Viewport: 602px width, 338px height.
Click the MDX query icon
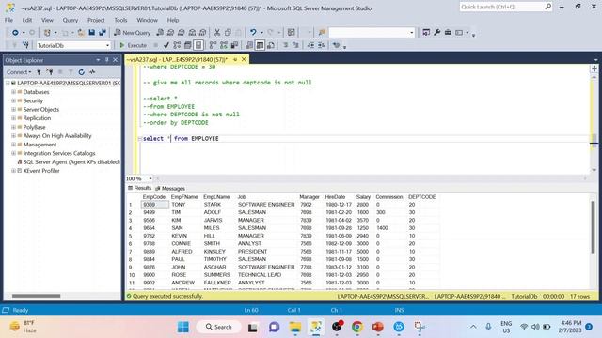coord(170,33)
